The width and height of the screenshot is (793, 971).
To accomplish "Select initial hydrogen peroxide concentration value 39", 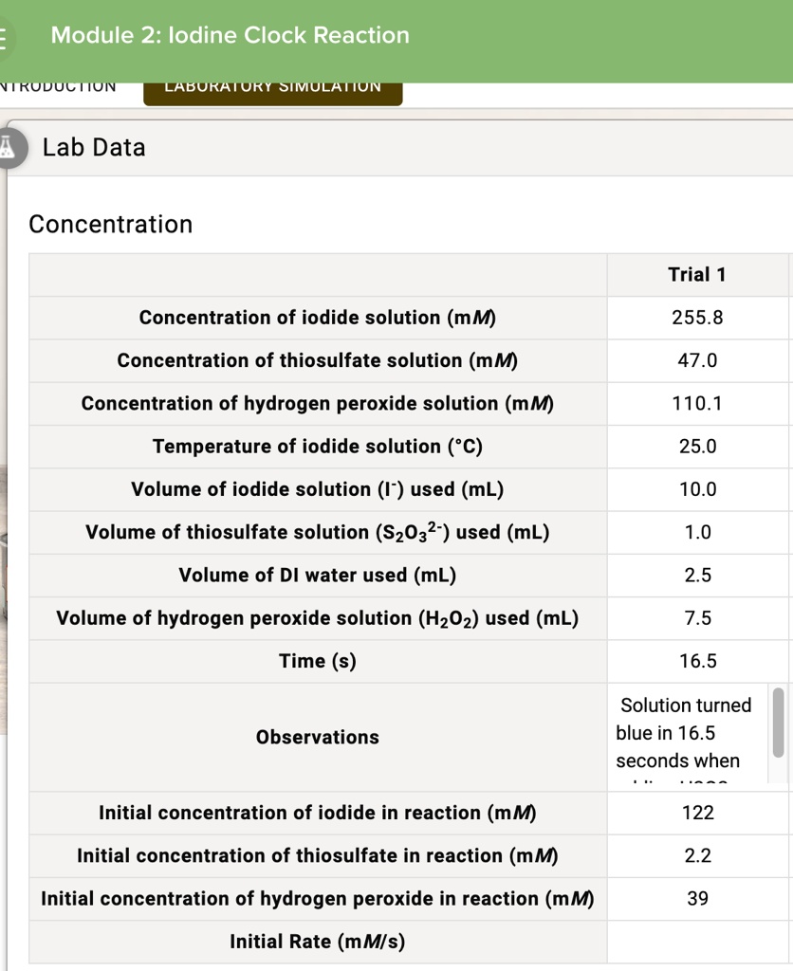I will pyautogui.click(x=697, y=898).
